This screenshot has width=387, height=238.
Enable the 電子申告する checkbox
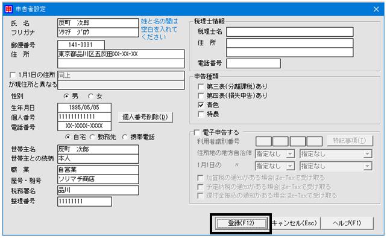[x=197, y=133]
